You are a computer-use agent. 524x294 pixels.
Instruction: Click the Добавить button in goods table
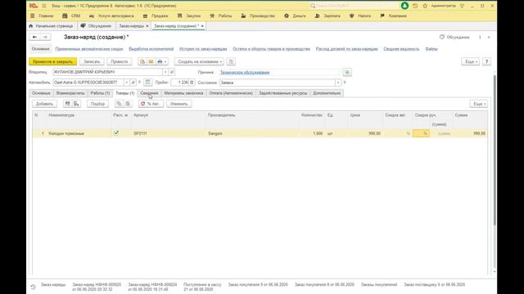coord(44,104)
